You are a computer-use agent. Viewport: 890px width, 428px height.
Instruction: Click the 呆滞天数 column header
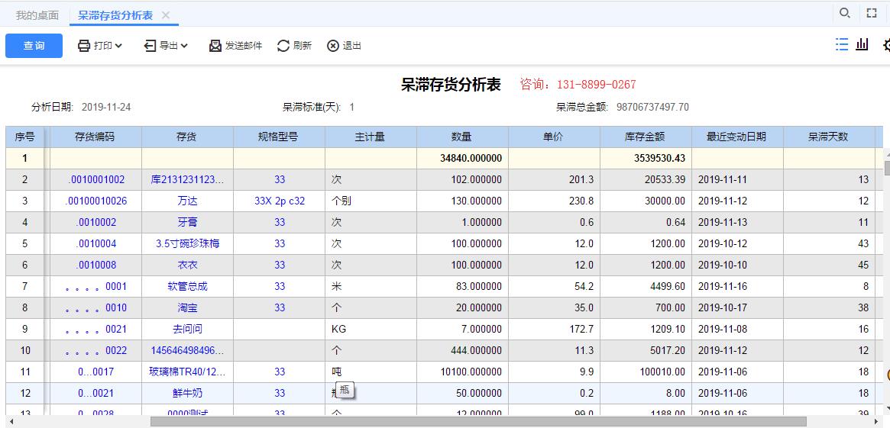[828, 137]
